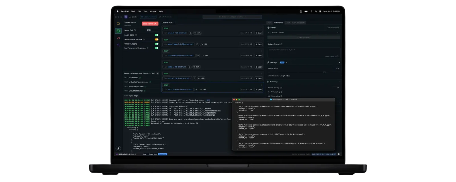Open the help icon for Serve on Local Network
456x182 pixels.
(x=144, y=39)
